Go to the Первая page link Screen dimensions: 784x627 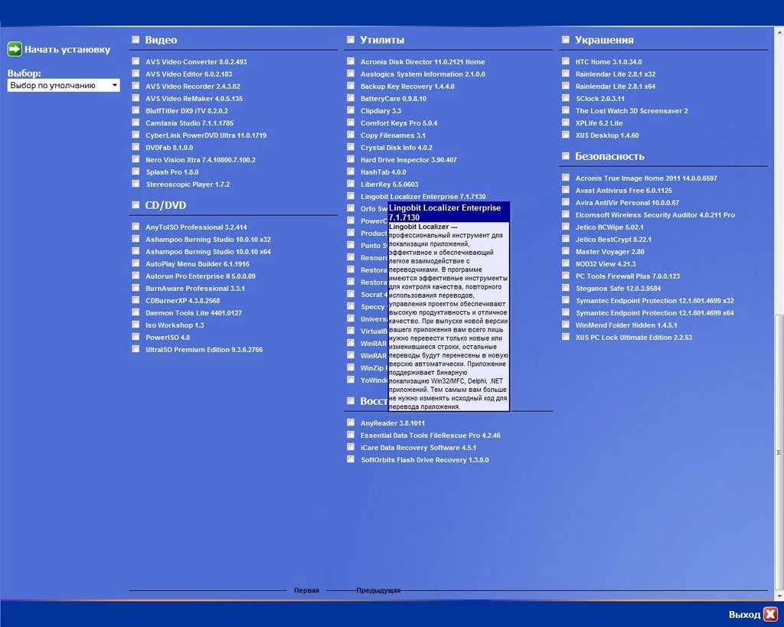[x=306, y=590]
